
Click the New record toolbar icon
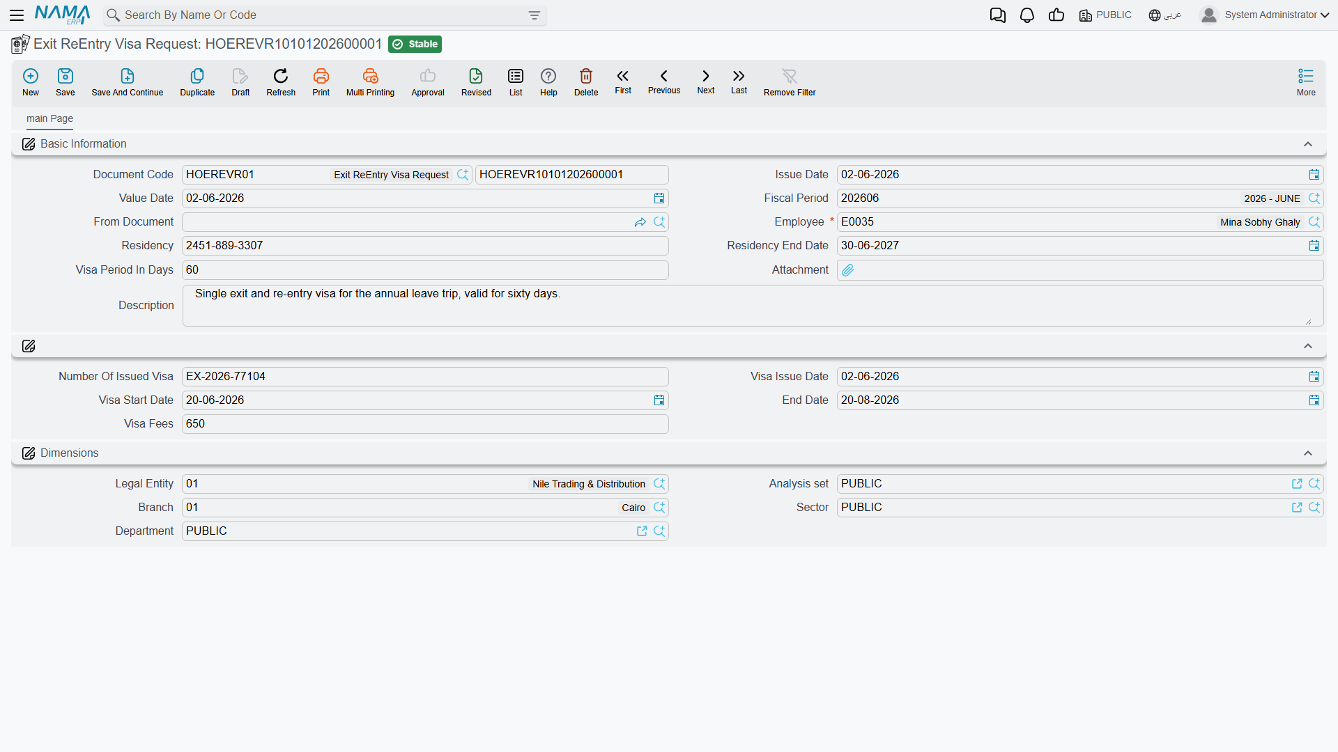click(x=31, y=82)
